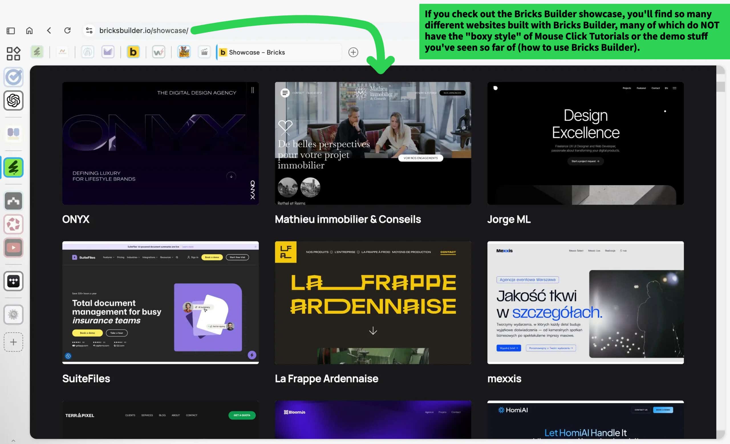
Task: Open the Jorge ML title link
Action: click(509, 219)
